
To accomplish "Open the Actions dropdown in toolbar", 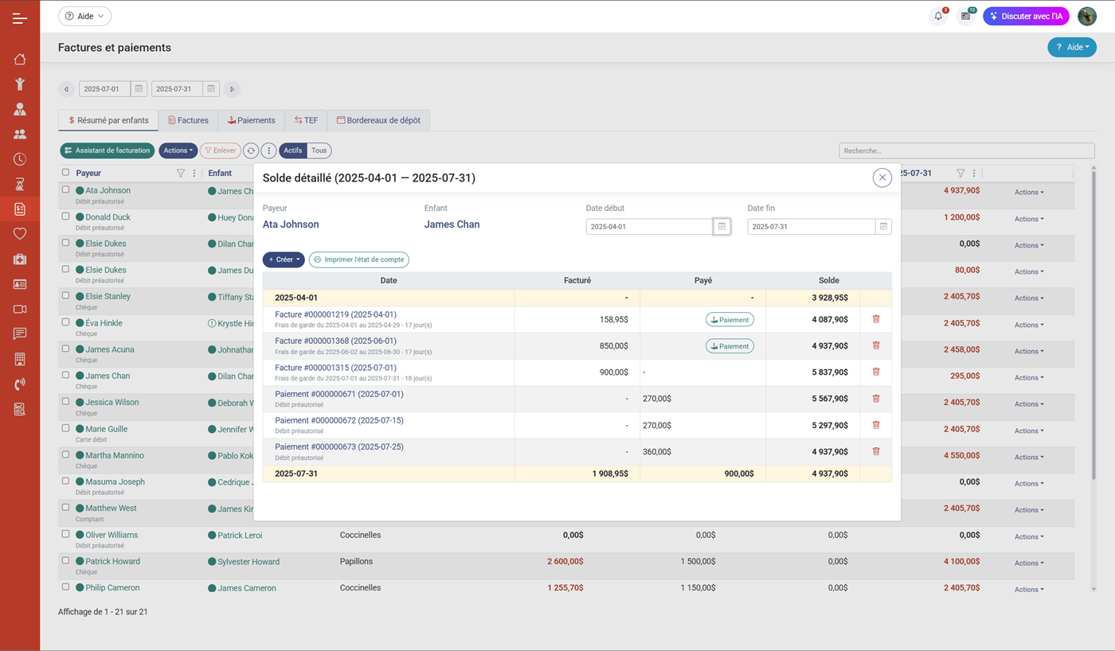I will 178,150.
